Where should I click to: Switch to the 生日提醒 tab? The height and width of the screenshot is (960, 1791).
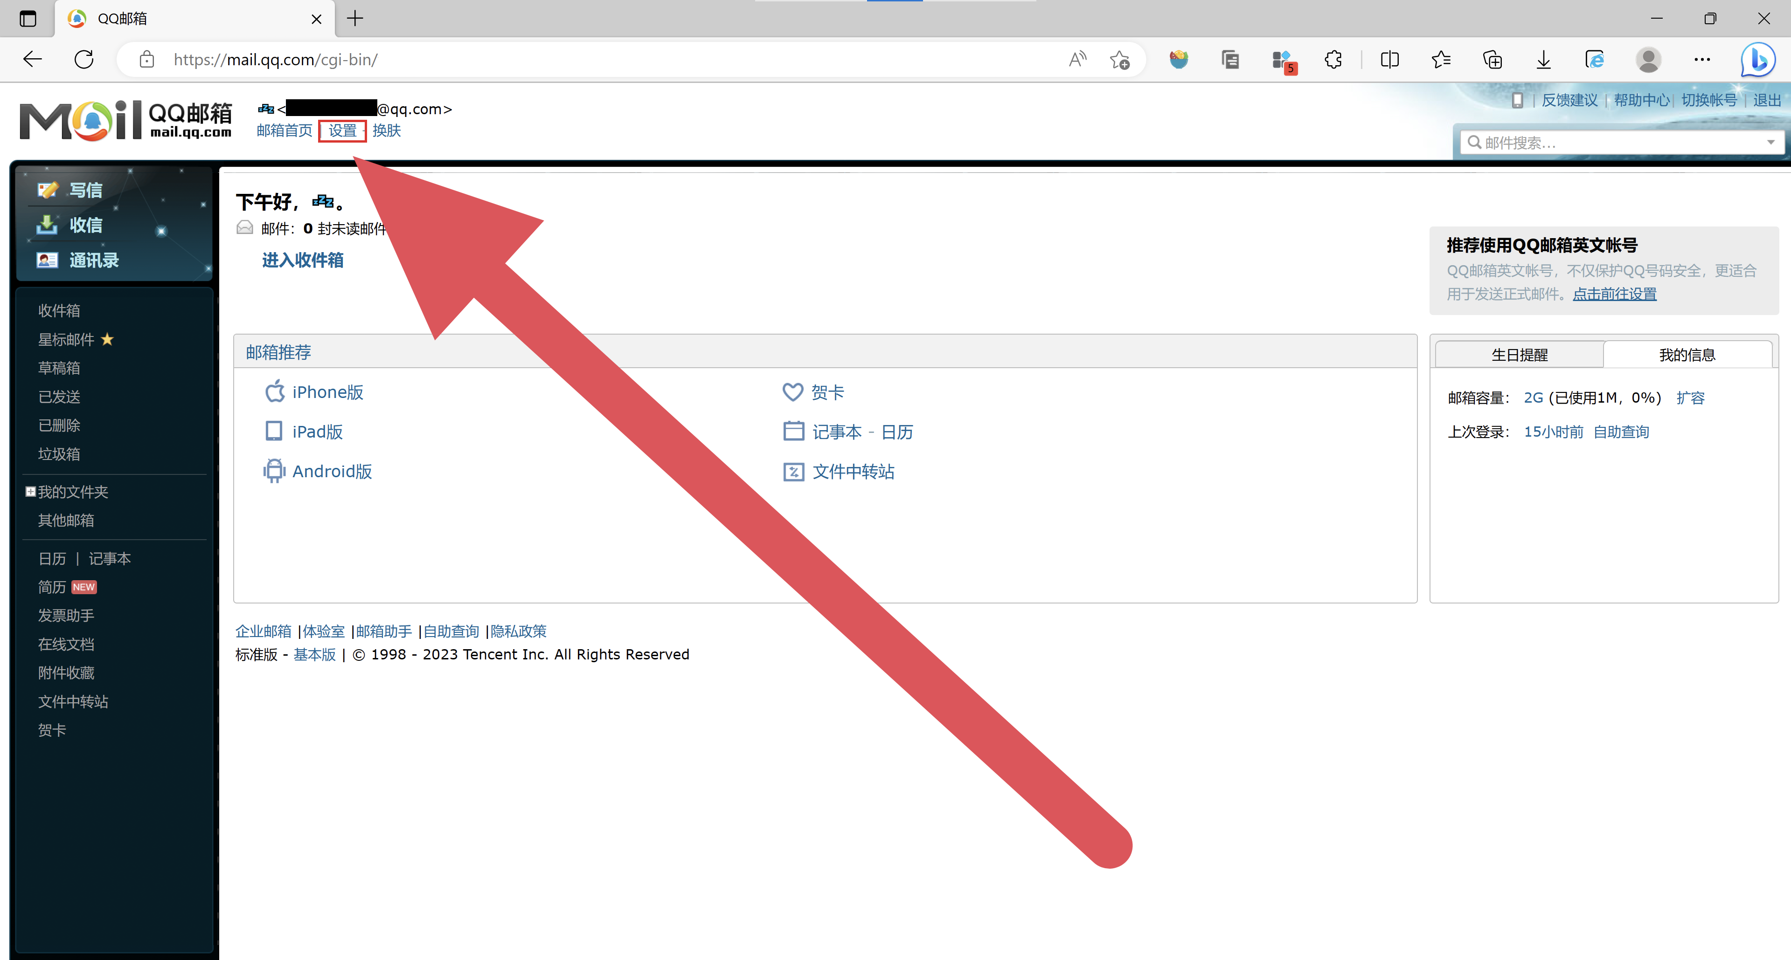pos(1519,355)
